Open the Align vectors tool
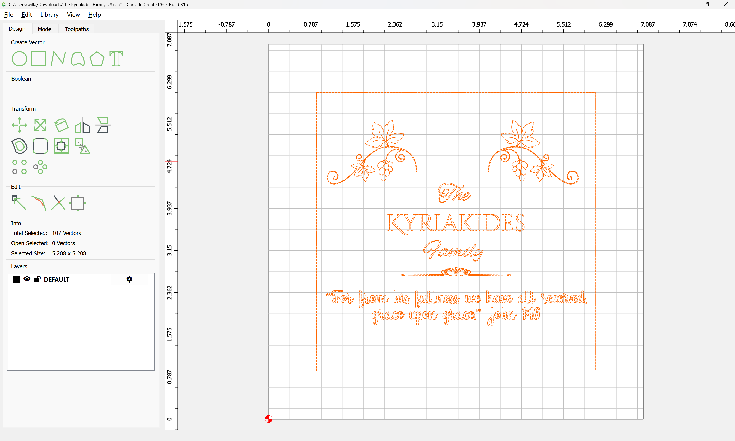Image resolution: width=735 pixels, height=441 pixels. click(103, 125)
